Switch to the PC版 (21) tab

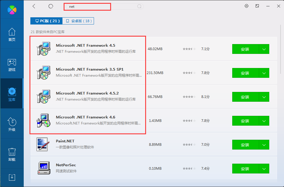pos(47,21)
